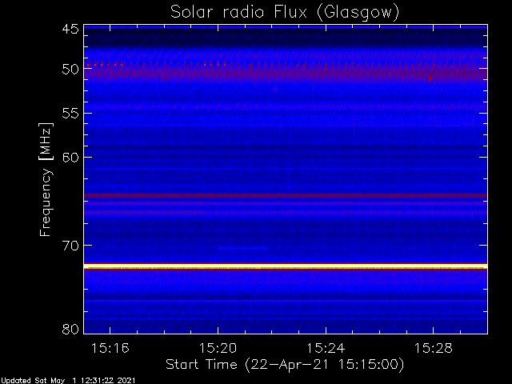Click the 15:28 time tick label
The width and height of the screenshot is (512, 384).
(x=434, y=348)
